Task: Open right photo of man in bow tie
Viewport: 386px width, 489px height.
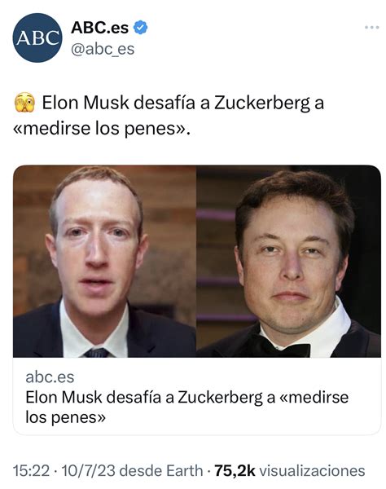Action: click(x=288, y=262)
